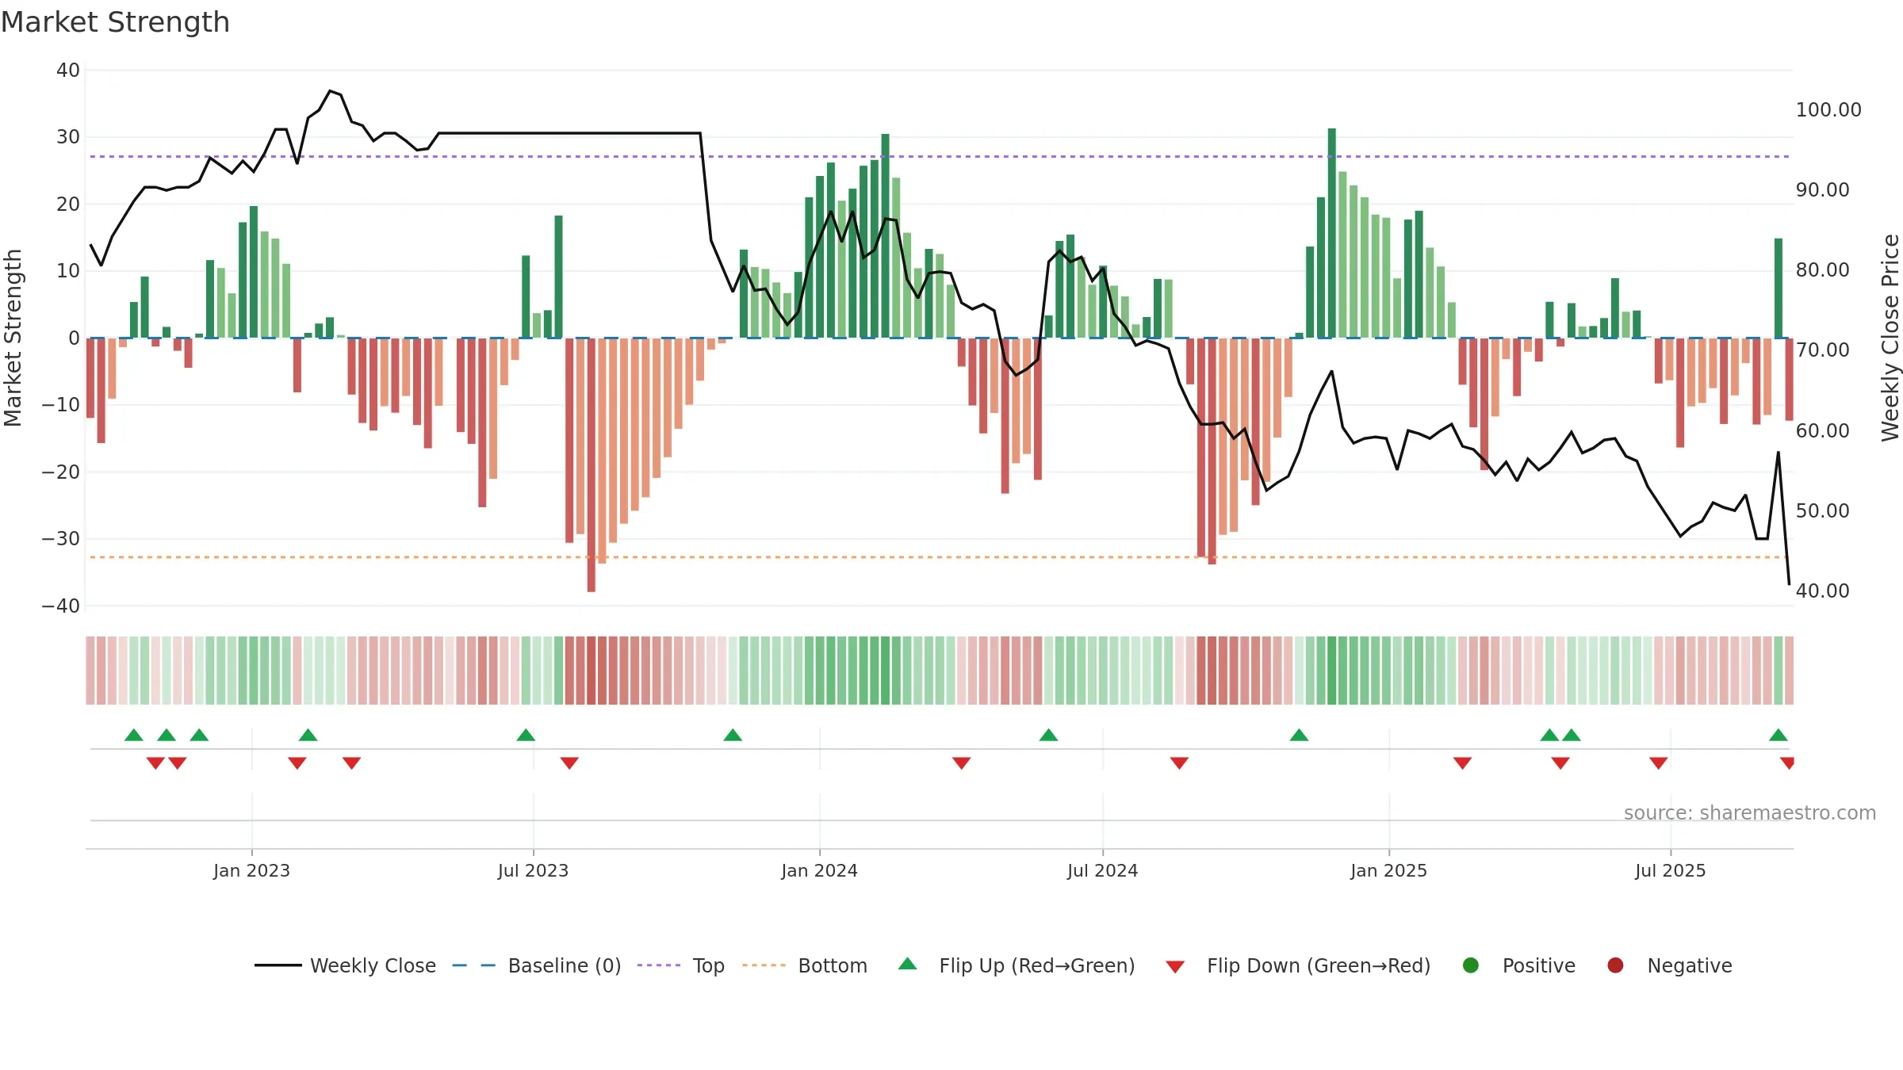Viewport: 1903px width, 1070px height.
Task: Click the '0' left axis tick label
Action: point(74,338)
